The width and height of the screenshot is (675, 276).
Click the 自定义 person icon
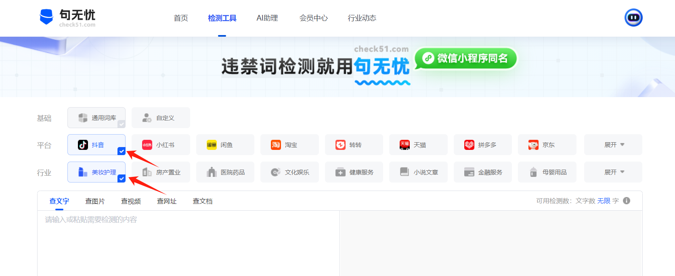[147, 118]
